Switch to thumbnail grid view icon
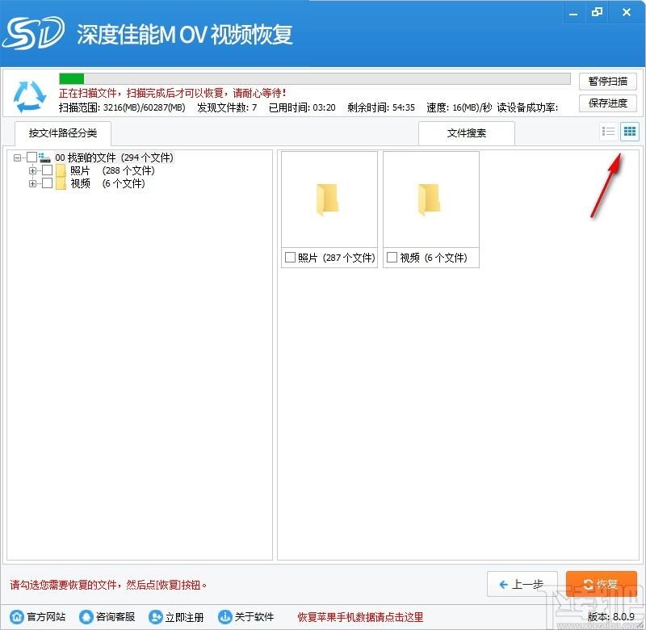The height and width of the screenshot is (630, 646). 630,132
